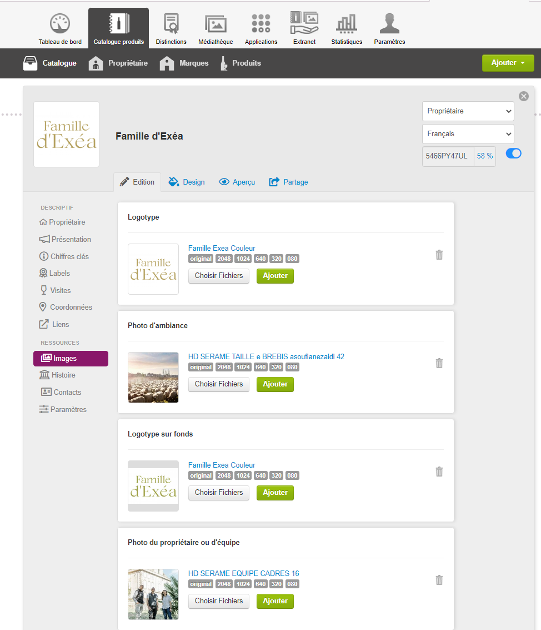Click Choisir Fichiers in Logotype section
This screenshot has height=630, width=541.
[219, 276]
